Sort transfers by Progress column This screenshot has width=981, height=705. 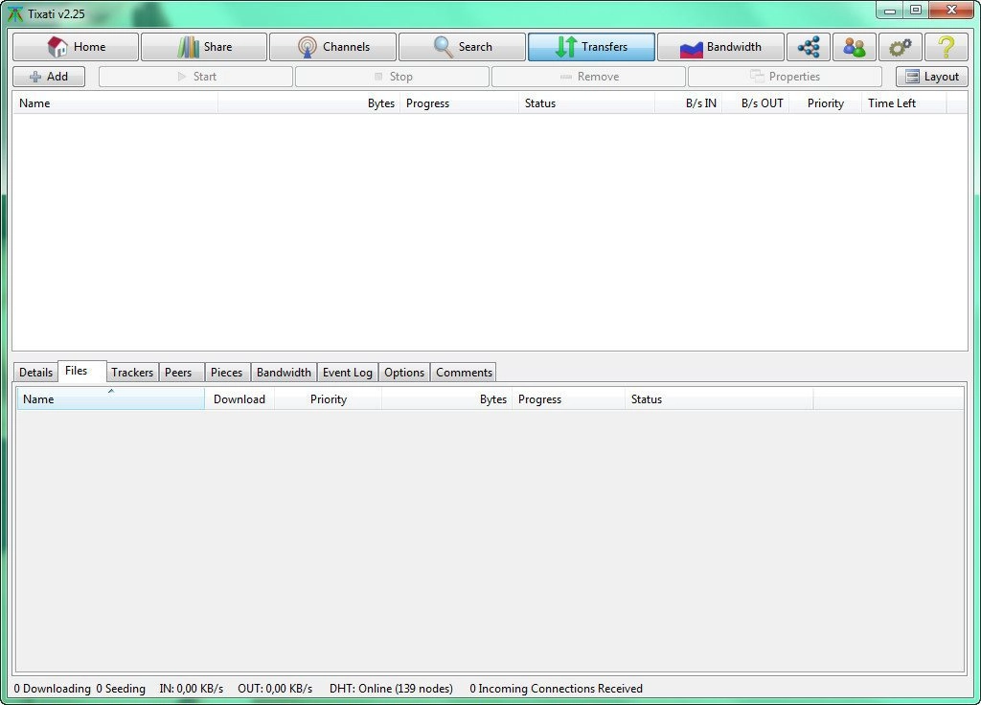point(459,103)
